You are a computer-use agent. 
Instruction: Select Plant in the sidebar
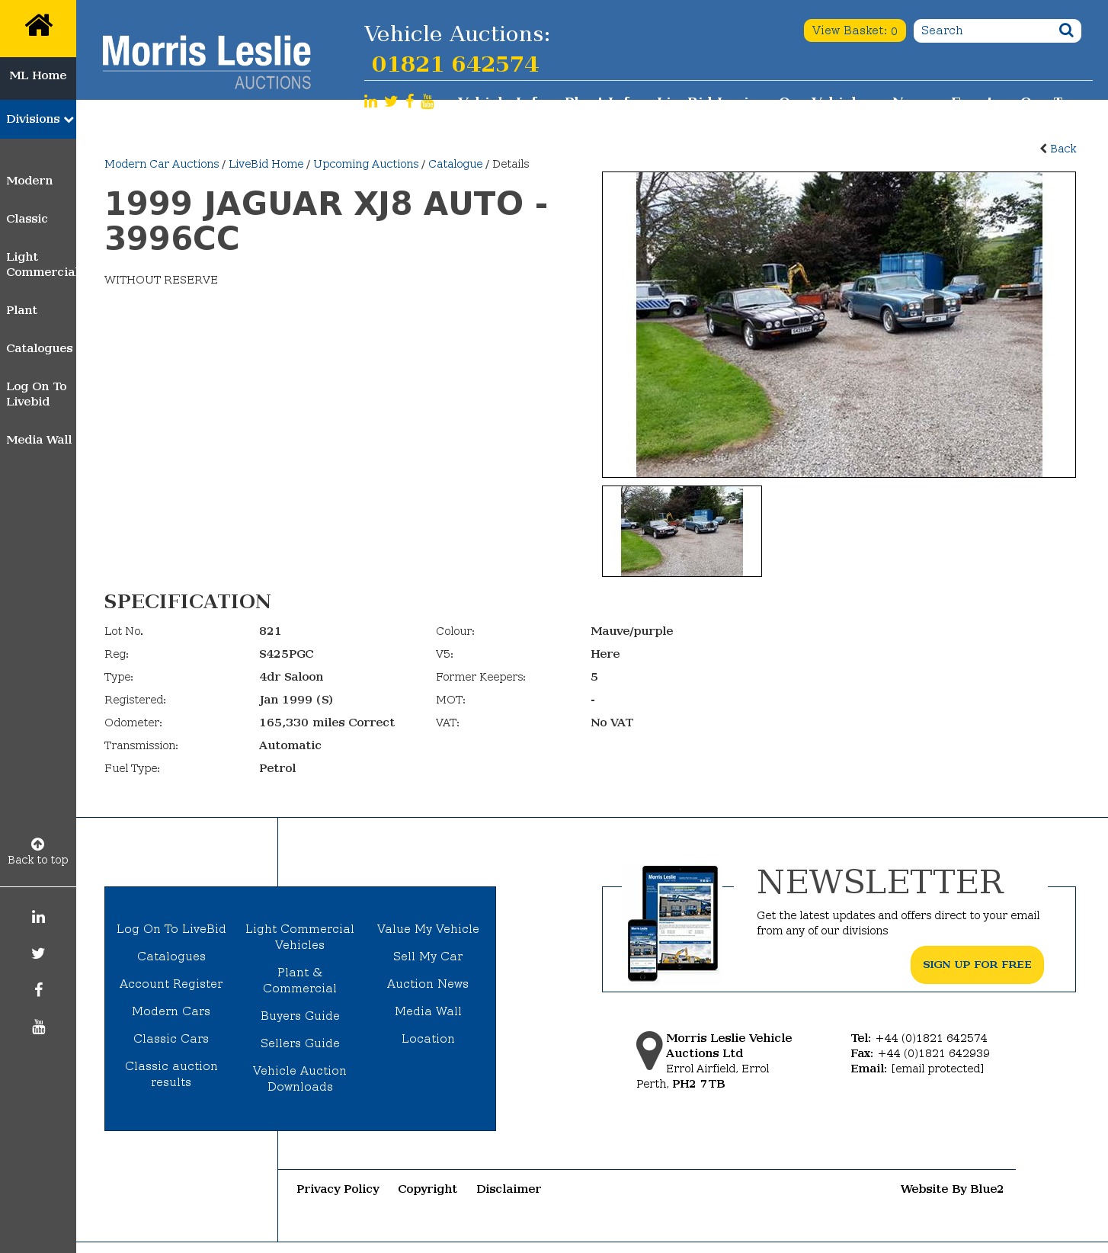(21, 310)
